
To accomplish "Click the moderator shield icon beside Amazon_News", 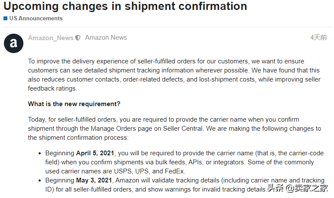I will pos(78,38).
